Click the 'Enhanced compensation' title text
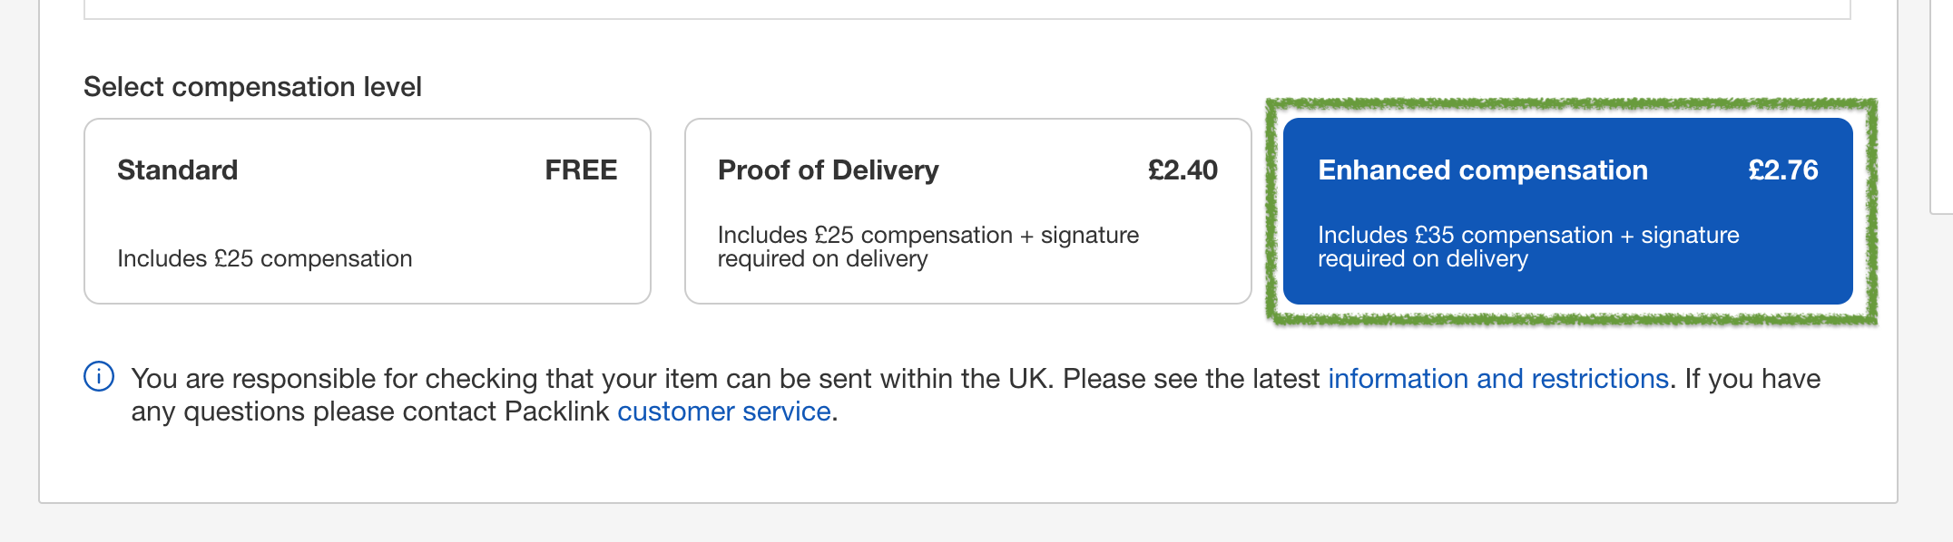Image resolution: width=1953 pixels, height=542 pixels. pyautogui.click(x=1483, y=170)
